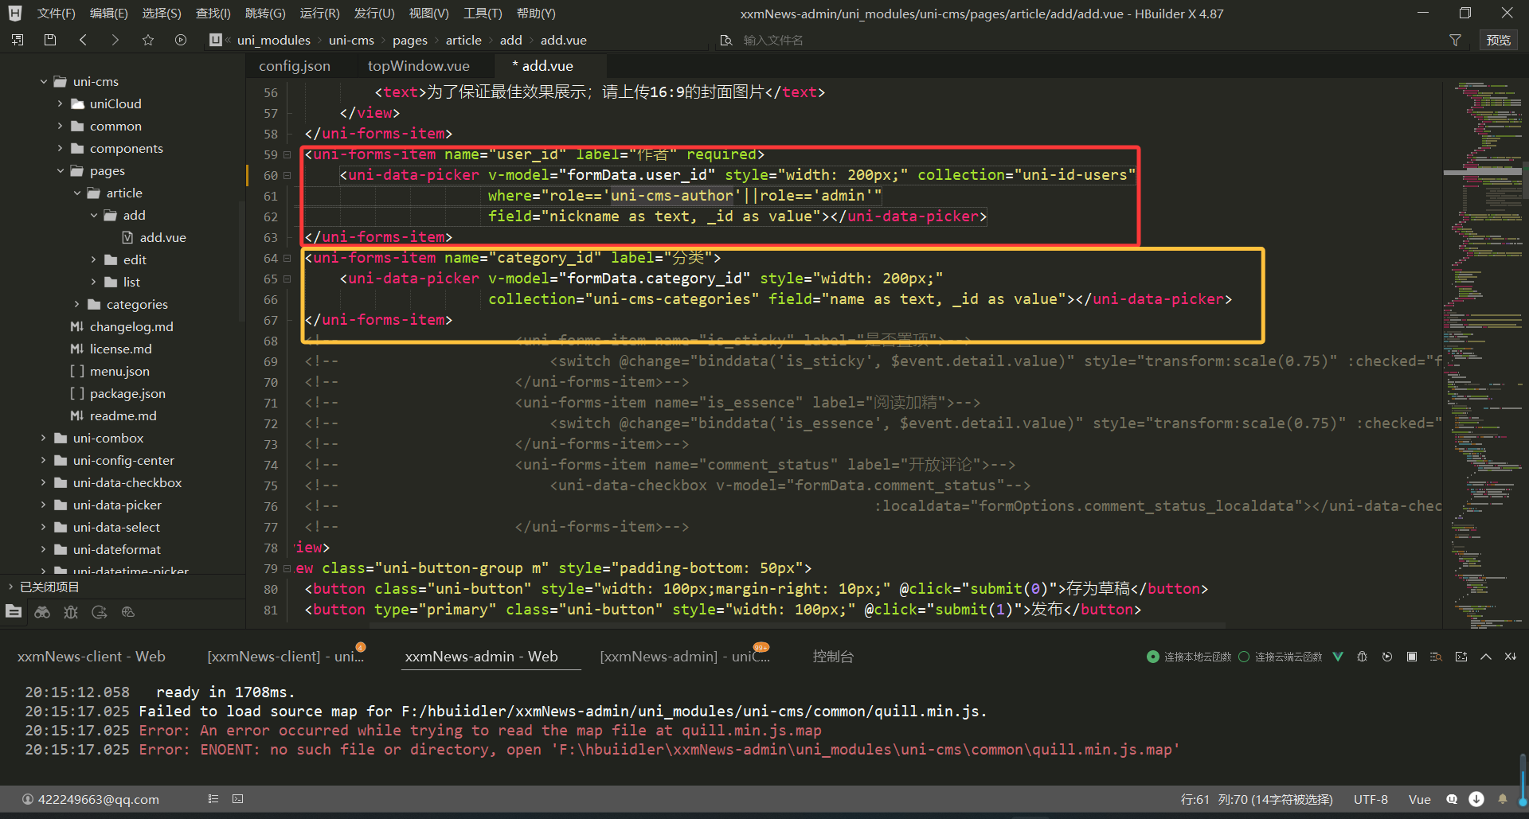The width and height of the screenshot is (1529, 819).
Task: Click the 预览 preview button
Action: (1497, 40)
